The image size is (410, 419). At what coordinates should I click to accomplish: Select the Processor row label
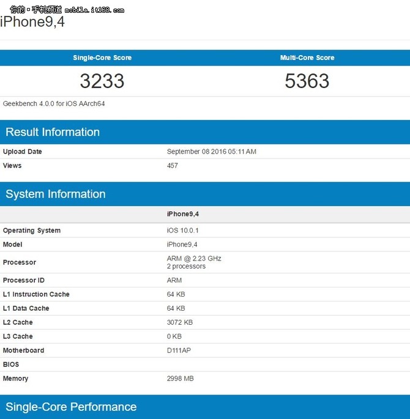(20, 262)
